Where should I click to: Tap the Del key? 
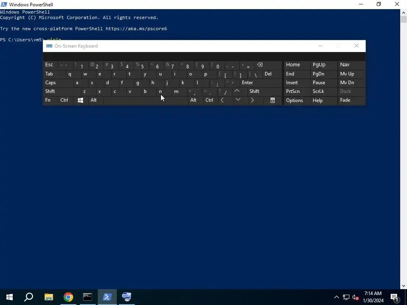pyautogui.click(x=272, y=74)
